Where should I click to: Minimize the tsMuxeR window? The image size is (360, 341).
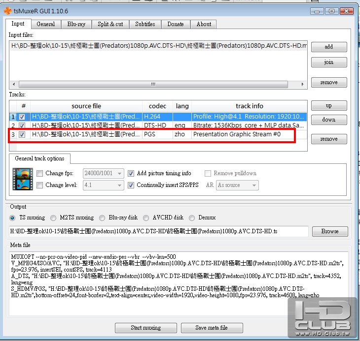[x=317, y=11]
